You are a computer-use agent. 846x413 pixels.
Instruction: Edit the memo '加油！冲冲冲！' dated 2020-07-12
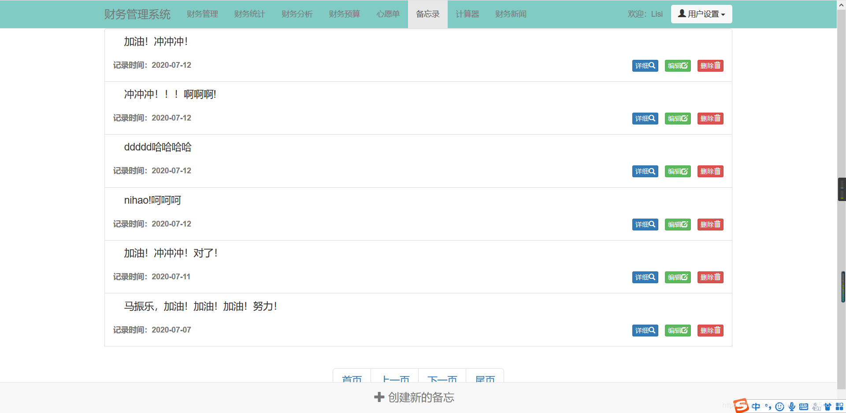pyautogui.click(x=678, y=66)
